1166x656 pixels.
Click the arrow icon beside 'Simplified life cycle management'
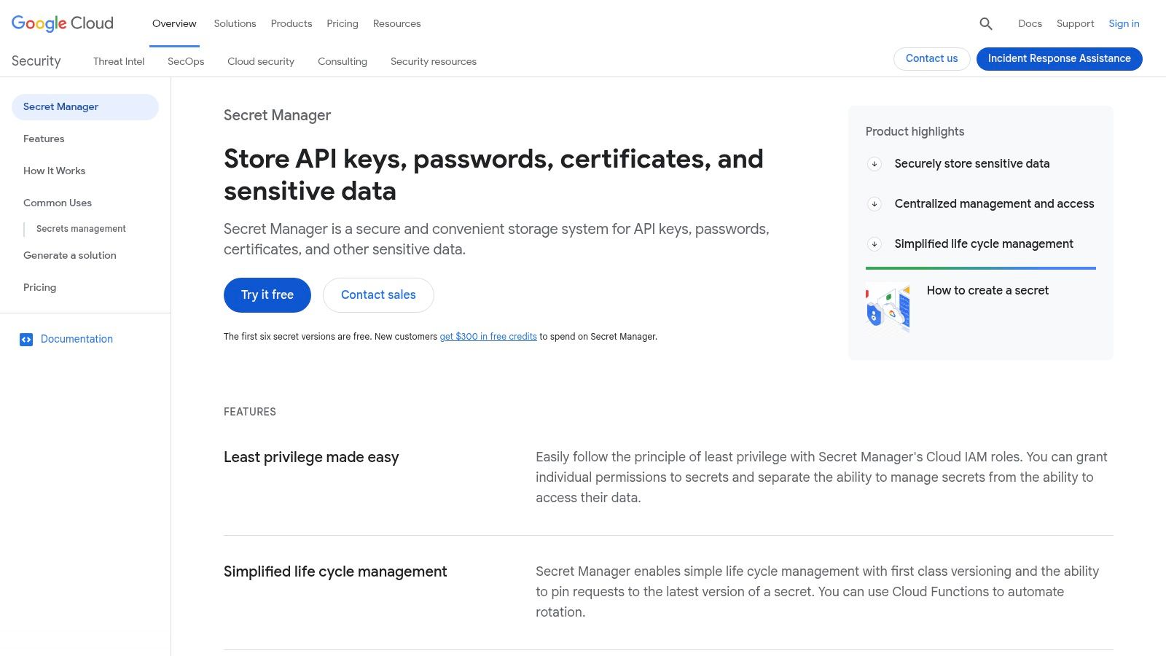click(874, 244)
